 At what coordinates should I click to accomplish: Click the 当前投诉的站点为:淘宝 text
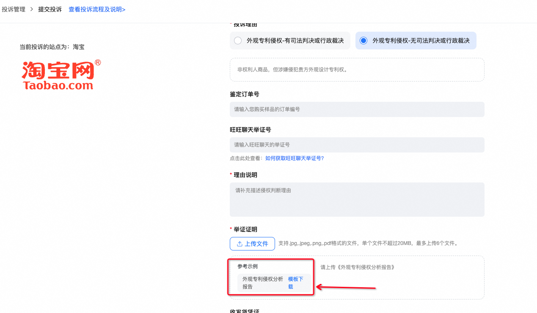52,47
